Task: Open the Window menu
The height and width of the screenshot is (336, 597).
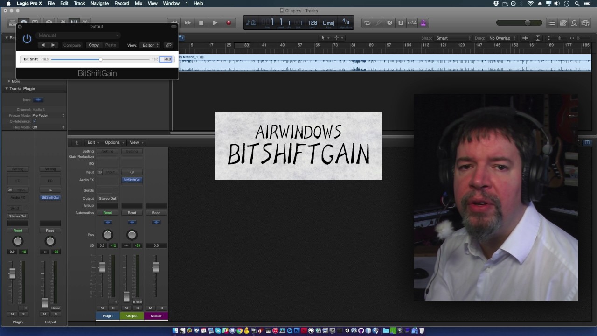Action: point(171,3)
